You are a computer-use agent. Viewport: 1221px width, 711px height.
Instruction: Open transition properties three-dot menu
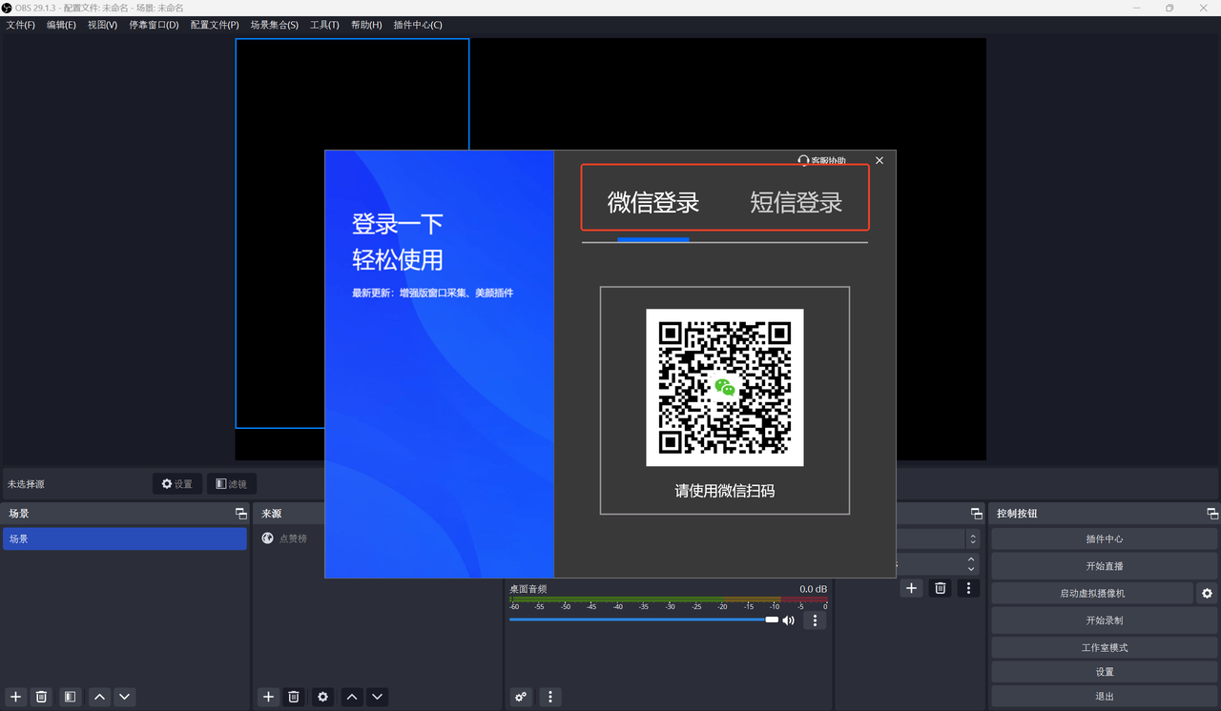point(968,588)
